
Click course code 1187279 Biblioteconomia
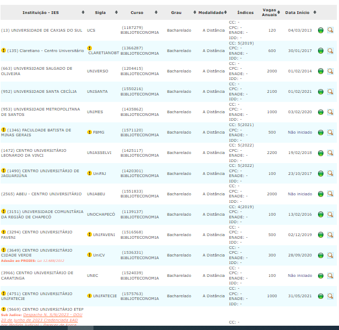click(140, 30)
